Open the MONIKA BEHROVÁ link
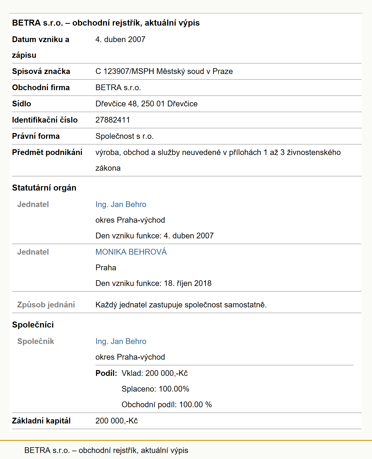Screen dimensions: 372x459 [131, 252]
